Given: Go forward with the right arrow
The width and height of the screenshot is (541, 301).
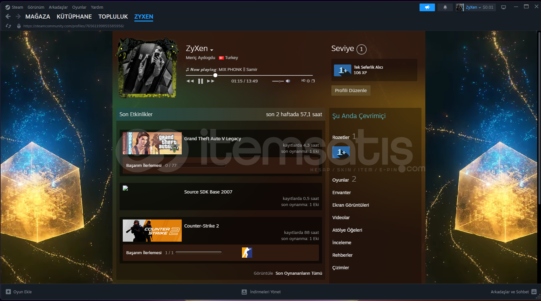Looking at the screenshot, I should click(x=18, y=16).
